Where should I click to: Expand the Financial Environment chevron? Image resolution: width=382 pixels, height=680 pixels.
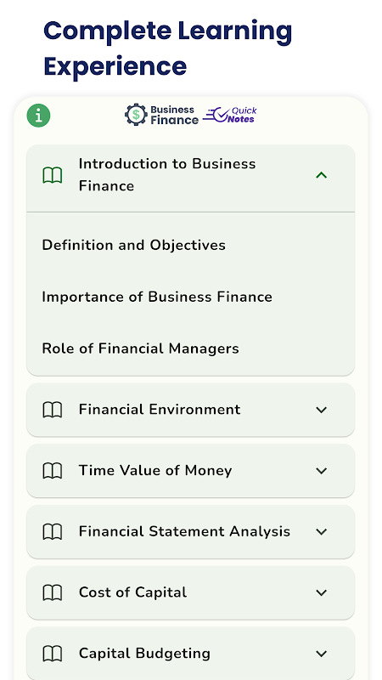(x=322, y=410)
